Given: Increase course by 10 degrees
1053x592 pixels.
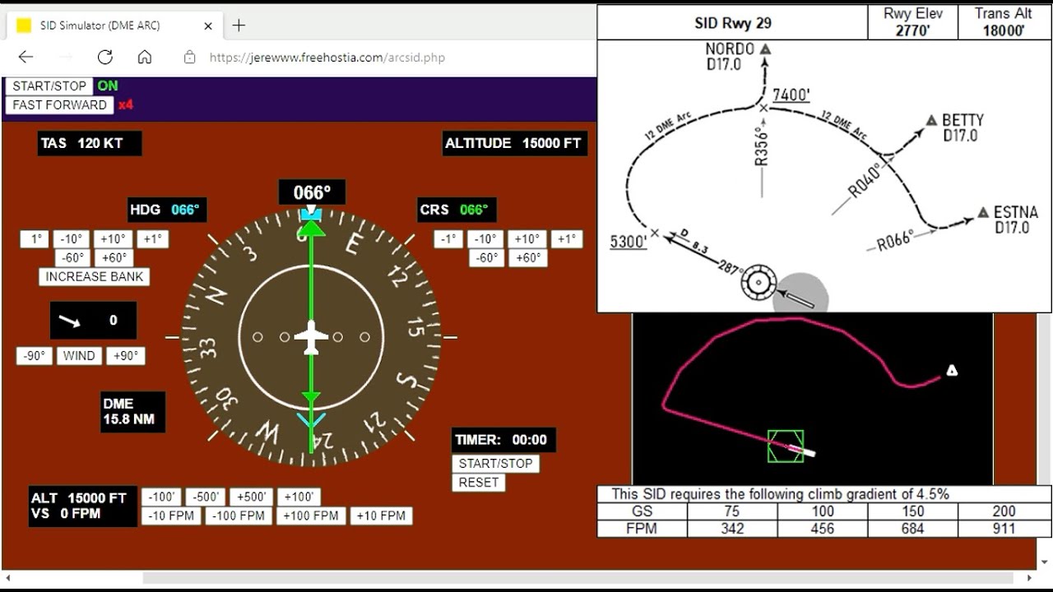Looking at the screenshot, I should coord(526,239).
